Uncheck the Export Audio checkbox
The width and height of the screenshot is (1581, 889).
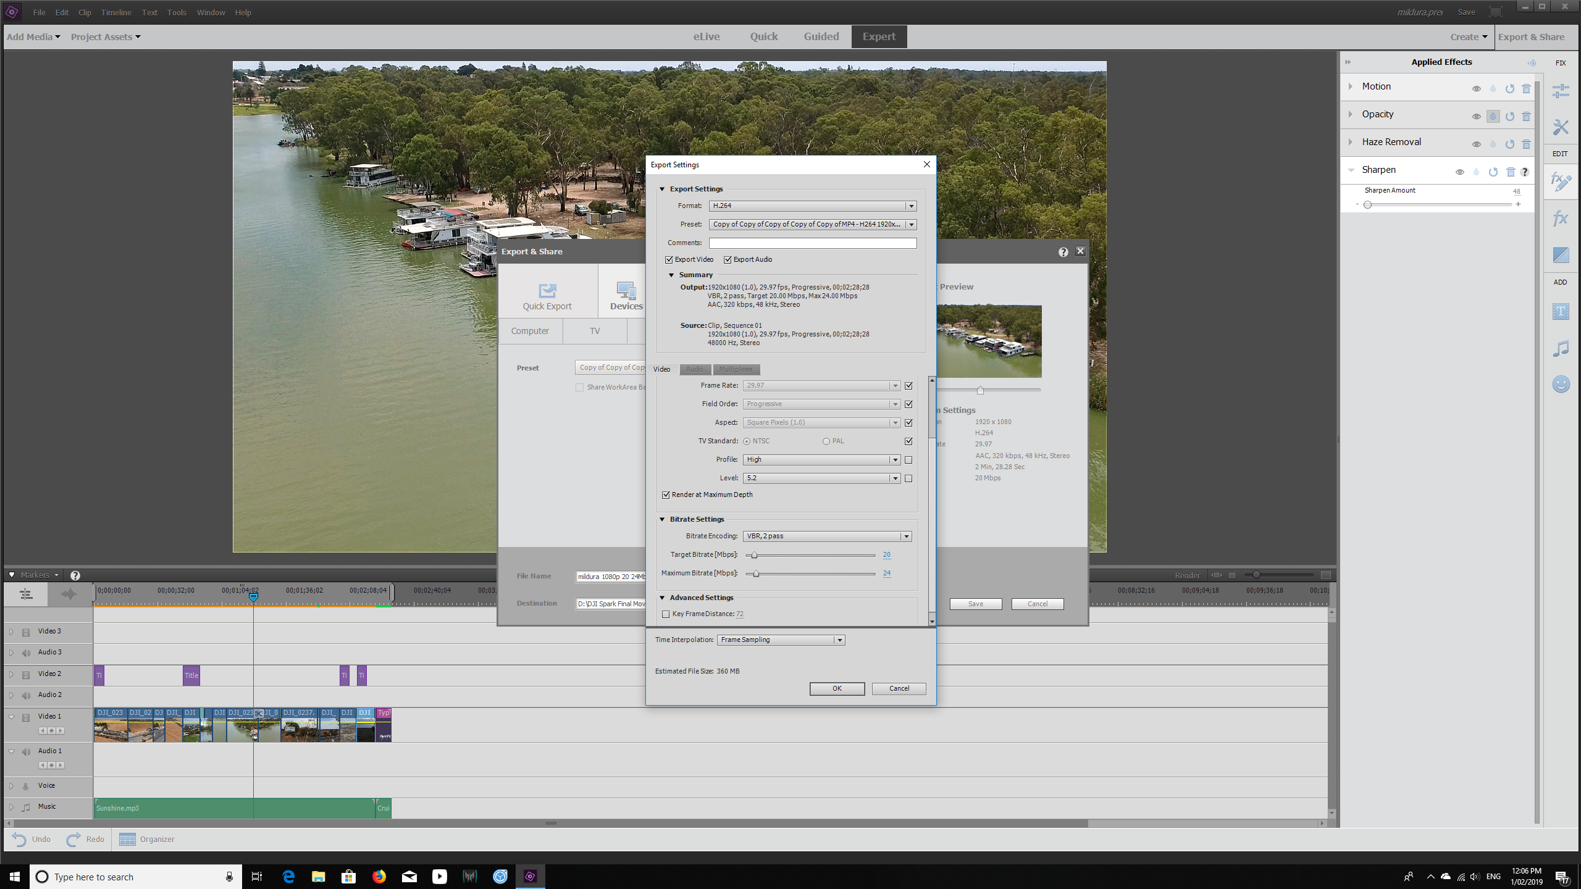728,260
